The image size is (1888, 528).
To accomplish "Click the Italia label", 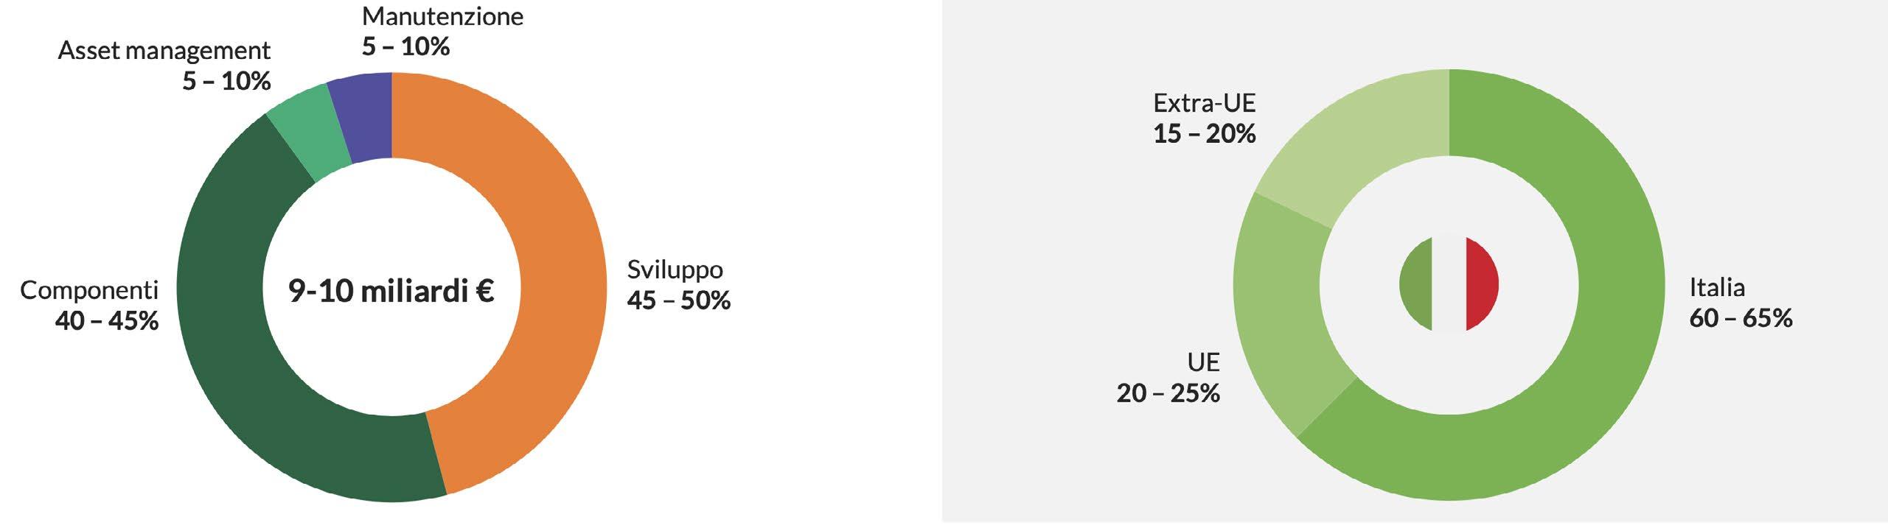I will tap(1717, 287).
